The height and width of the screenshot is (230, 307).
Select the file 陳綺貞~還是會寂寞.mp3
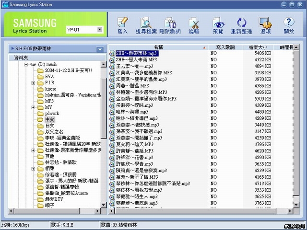coord(142,171)
